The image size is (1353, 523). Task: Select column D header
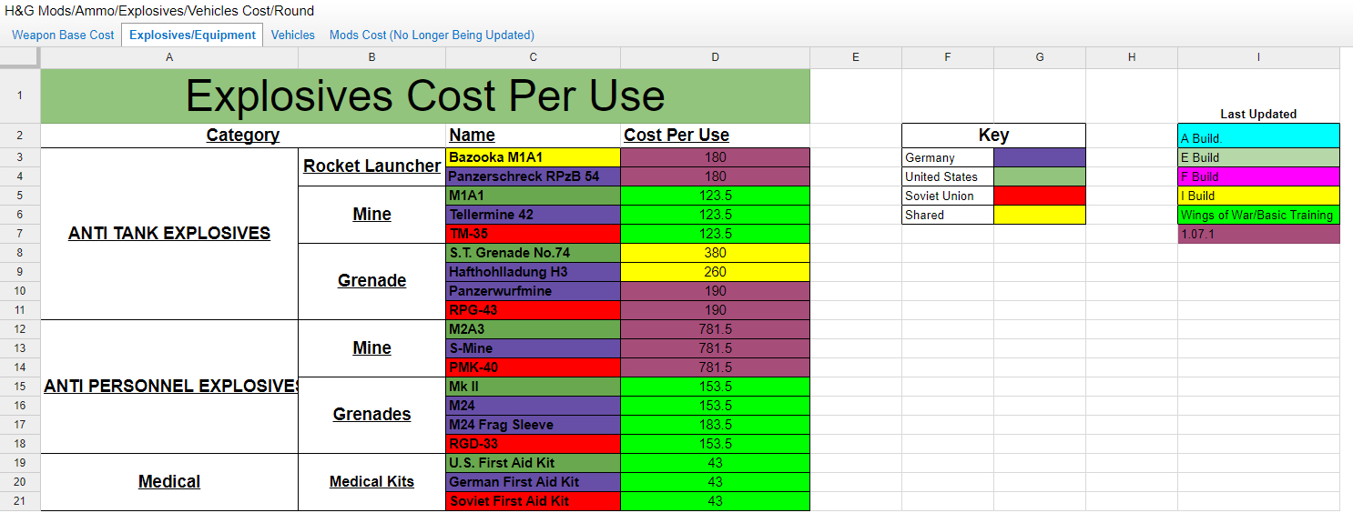(x=715, y=57)
